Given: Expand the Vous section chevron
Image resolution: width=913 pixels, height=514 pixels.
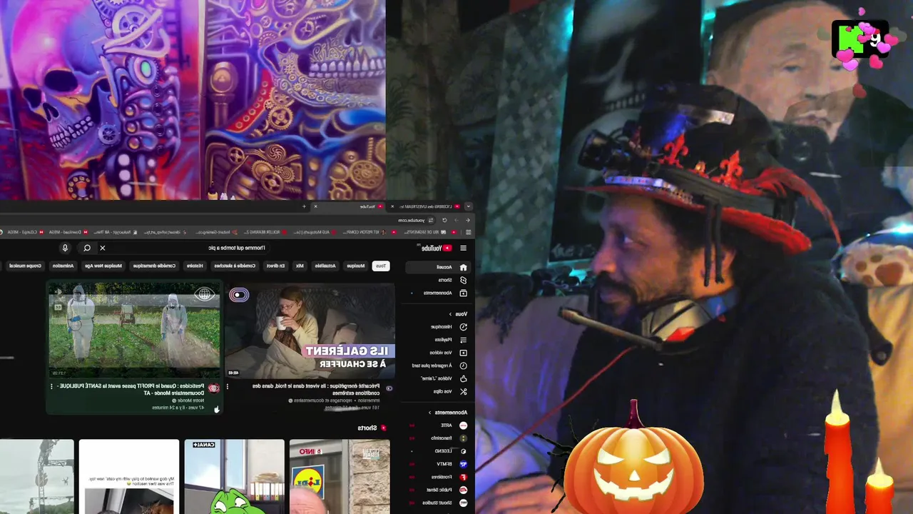Looking at the screenshot, I should pyautogui.click(x=450, y=314).
